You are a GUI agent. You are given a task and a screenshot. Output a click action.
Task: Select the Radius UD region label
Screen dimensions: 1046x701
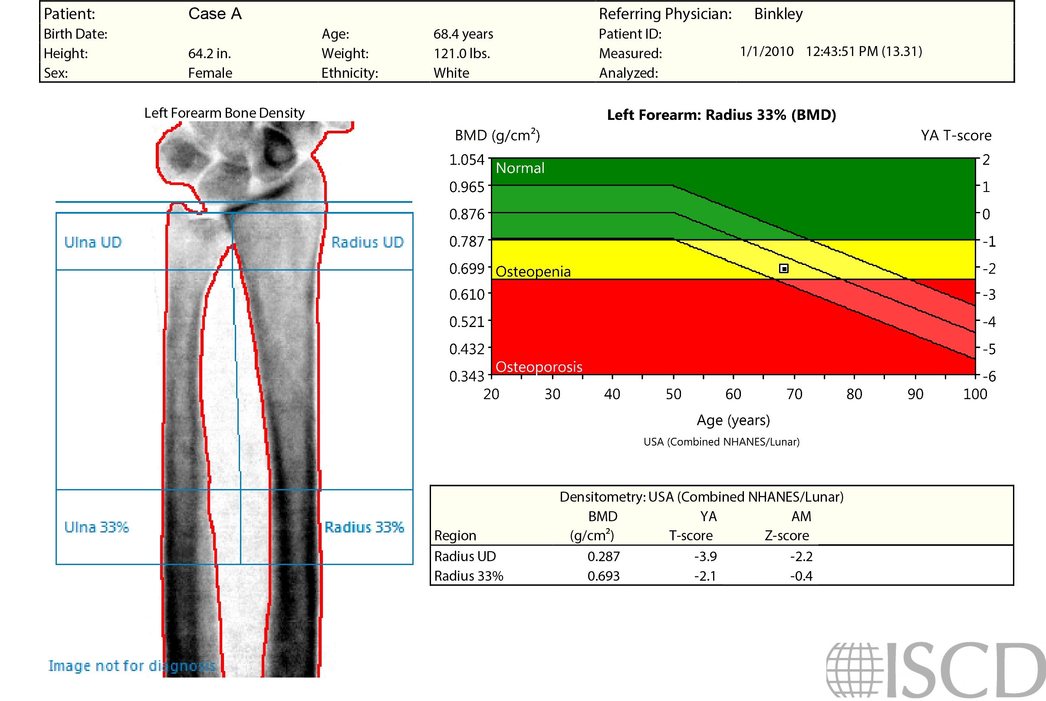[367, 242]
